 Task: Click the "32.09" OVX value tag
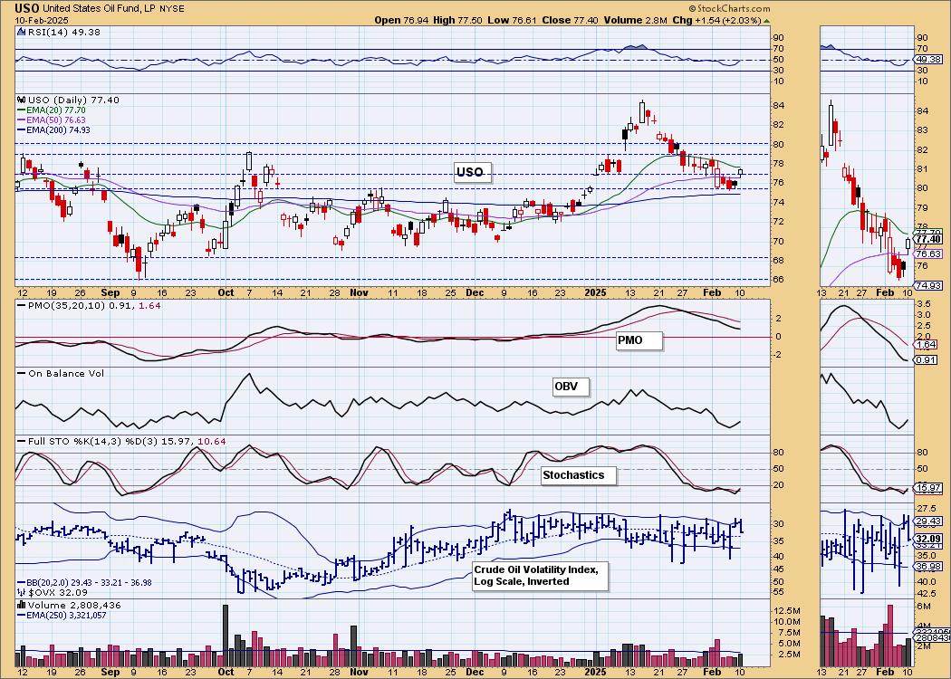coord(928,539)
